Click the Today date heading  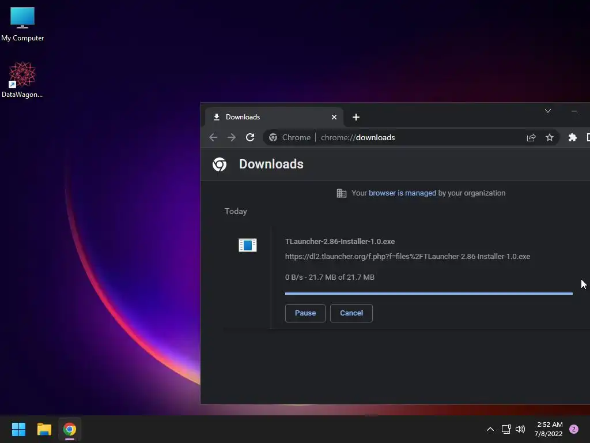click(x=236, y=211)
